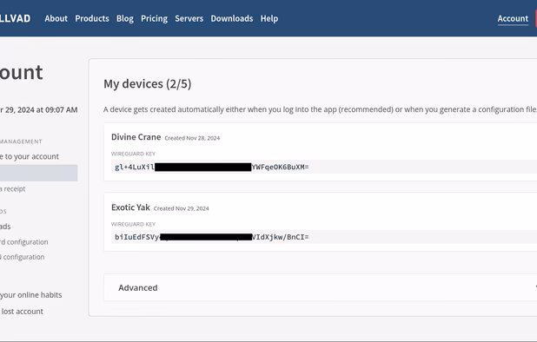Image resolution: width=537 pixels, height=342 pixels.
Task: Click the Mullvad logo text
Action: (15, 18)
